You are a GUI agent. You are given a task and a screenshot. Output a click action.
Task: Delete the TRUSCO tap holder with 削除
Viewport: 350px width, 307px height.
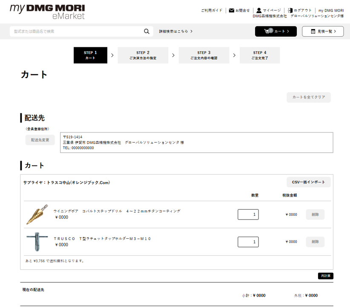click(315, 242)
